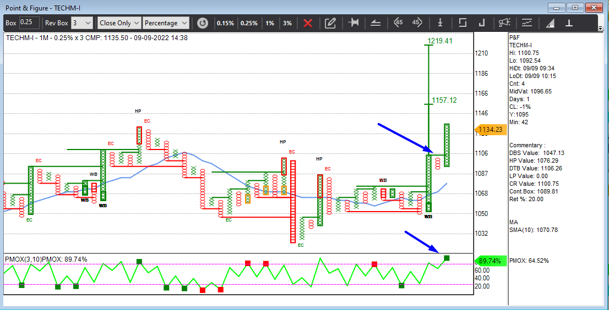Viewport: 609px width, 310px height.
Task: Click the filled triangle icon
Action: pyautogui.click(x=550, y=23)
